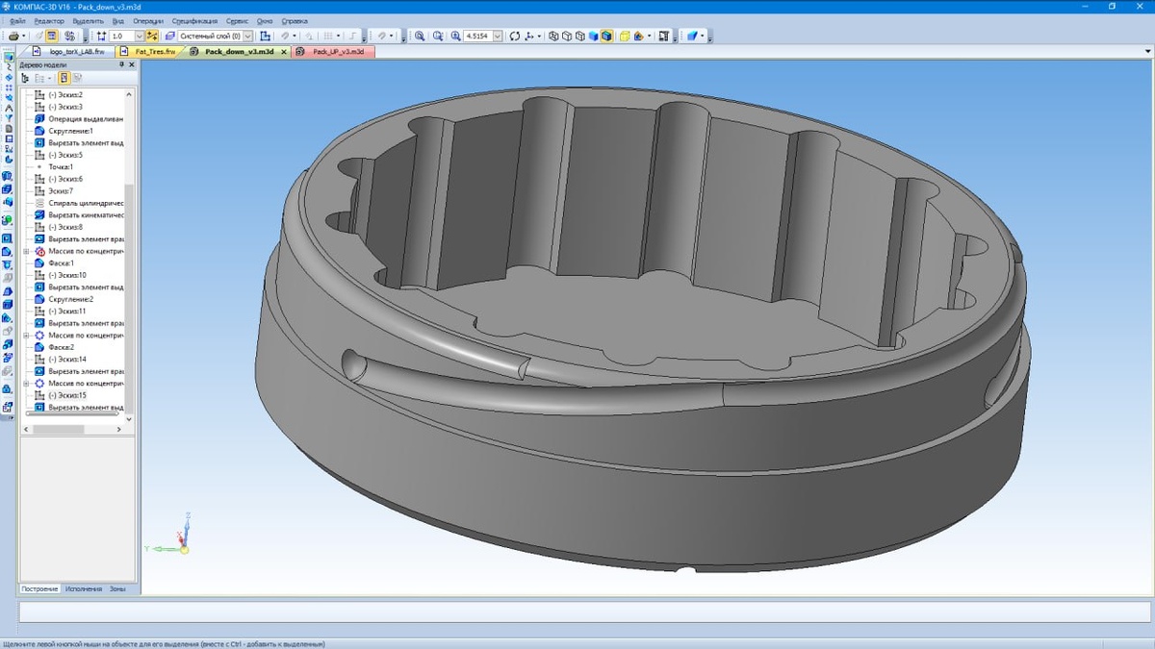Open the print icon dropdown arrow
The height and width of the screenshot is (649, 1155).
click(23, 37)
